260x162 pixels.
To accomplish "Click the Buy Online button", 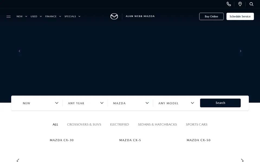I will pyautogui.click(x=211, y=16).
